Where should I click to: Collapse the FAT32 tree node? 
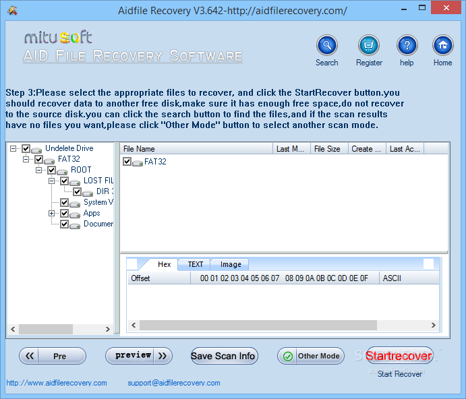26,159
